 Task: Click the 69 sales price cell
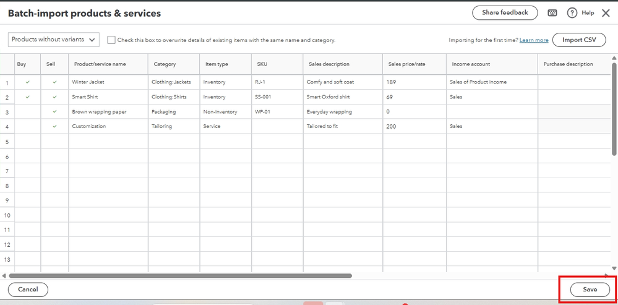point(414,97)
